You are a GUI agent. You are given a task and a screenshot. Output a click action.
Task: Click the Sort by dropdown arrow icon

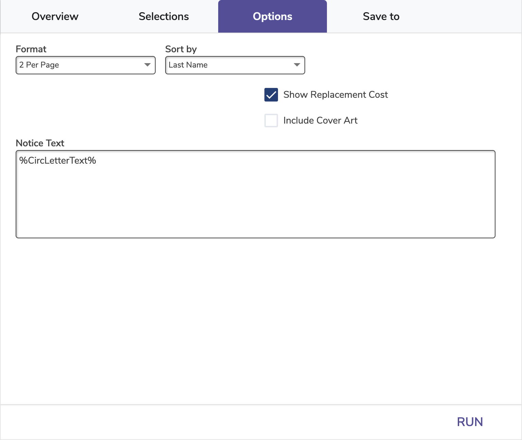coord(297,65)
